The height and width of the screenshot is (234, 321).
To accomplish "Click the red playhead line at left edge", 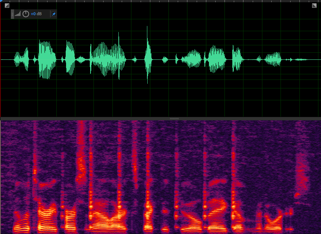I will pyautogui.click(x=0, y=74).
